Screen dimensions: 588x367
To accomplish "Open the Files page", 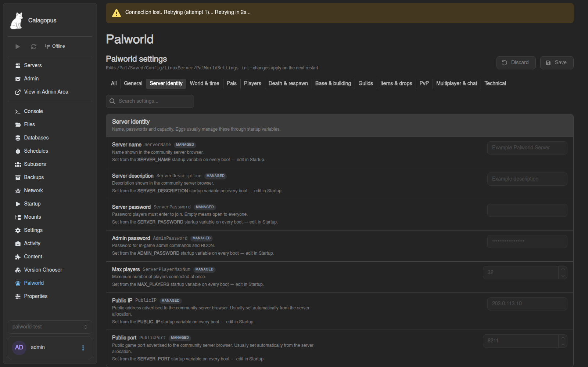I will click(x=50, y=124).
